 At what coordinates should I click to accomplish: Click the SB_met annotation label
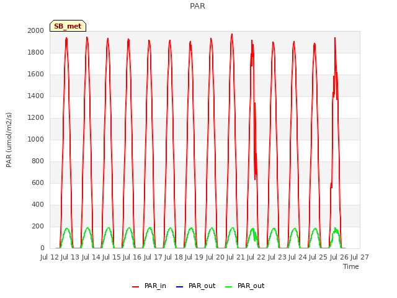coord(68,26)
